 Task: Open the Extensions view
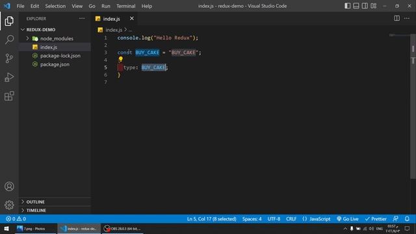9,96
